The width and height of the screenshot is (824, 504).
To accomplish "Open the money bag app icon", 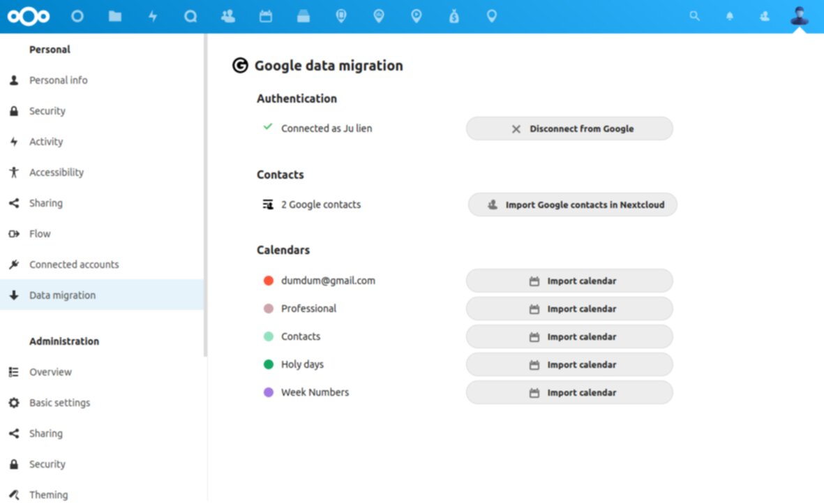I will tap(454, 16).
